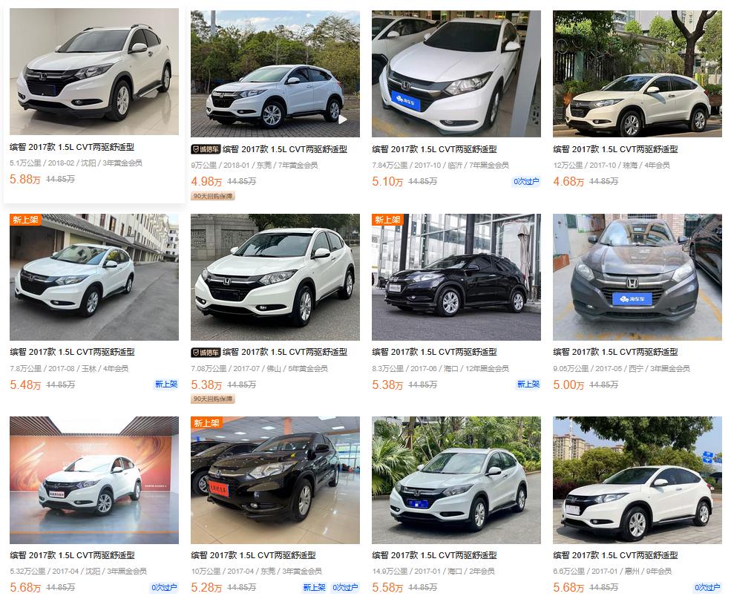Click the 5.10万 price of the Linyi listing
731x602 pixels.
pos(387,181)
